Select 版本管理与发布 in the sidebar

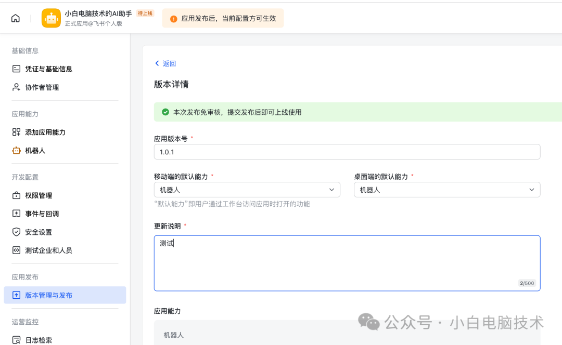(65, 295)
